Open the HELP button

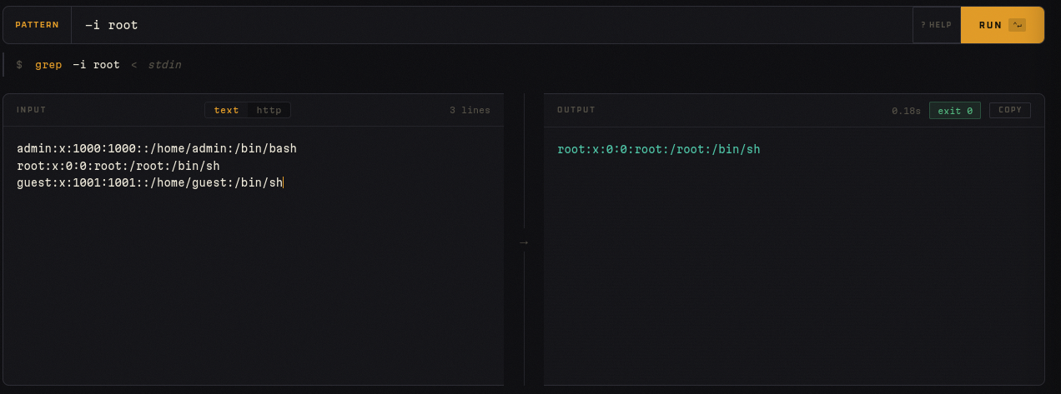[936, 25]
